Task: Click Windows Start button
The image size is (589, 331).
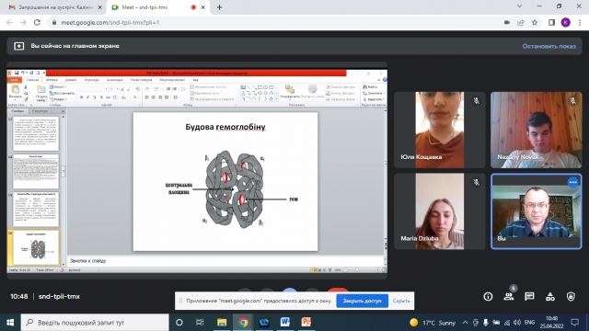Action: point(10,323)
